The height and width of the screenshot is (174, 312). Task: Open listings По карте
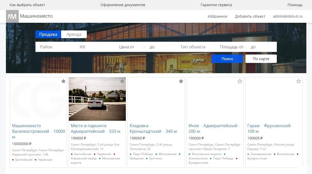tap(261, 59)
